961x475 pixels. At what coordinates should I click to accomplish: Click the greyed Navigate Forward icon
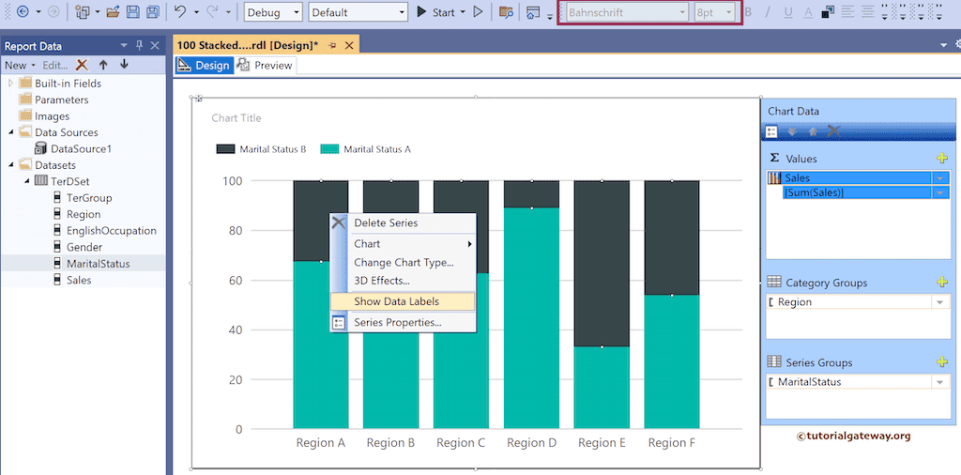(x=53, y=11)
